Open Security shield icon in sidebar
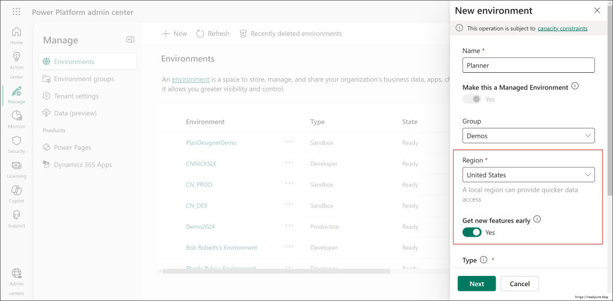Image resolution: width=613 pixels, height=301 pixels. 16,144
